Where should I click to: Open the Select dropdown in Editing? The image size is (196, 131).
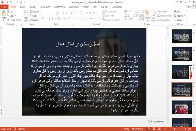pyautogui.click(x=179, y=20)
